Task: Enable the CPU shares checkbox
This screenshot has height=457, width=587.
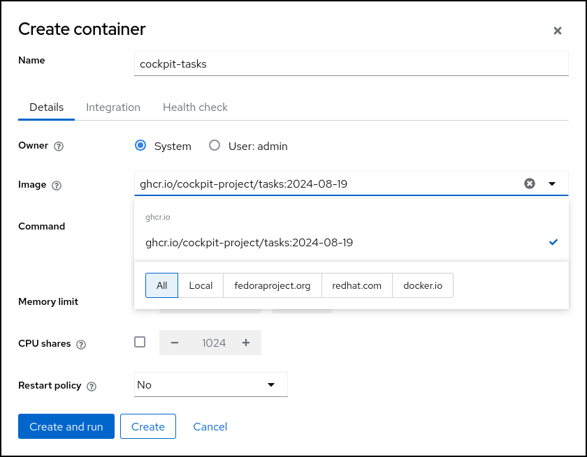Action: tap(140, 342)
